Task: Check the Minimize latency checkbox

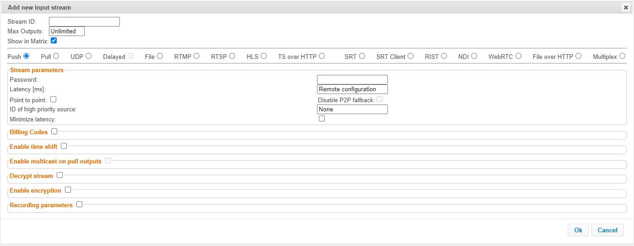Action: point(322,118)
